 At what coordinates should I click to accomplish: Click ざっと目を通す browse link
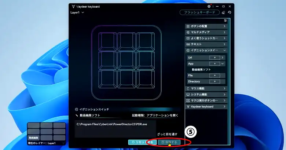coord(167,134)
